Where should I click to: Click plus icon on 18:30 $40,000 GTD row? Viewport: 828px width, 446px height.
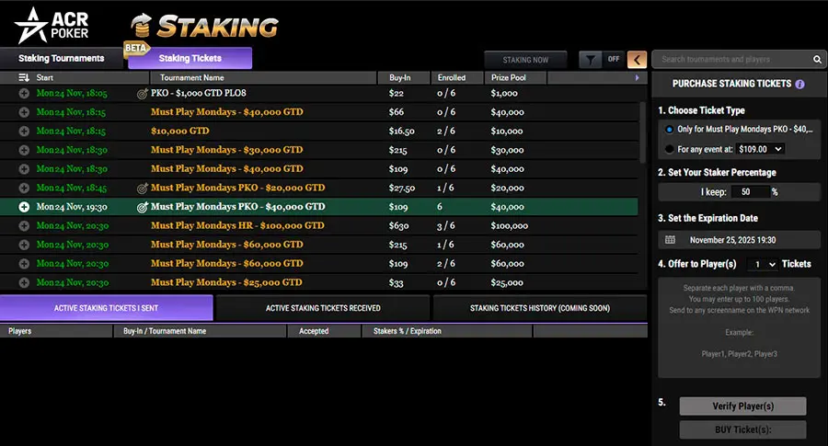(24, 169)
